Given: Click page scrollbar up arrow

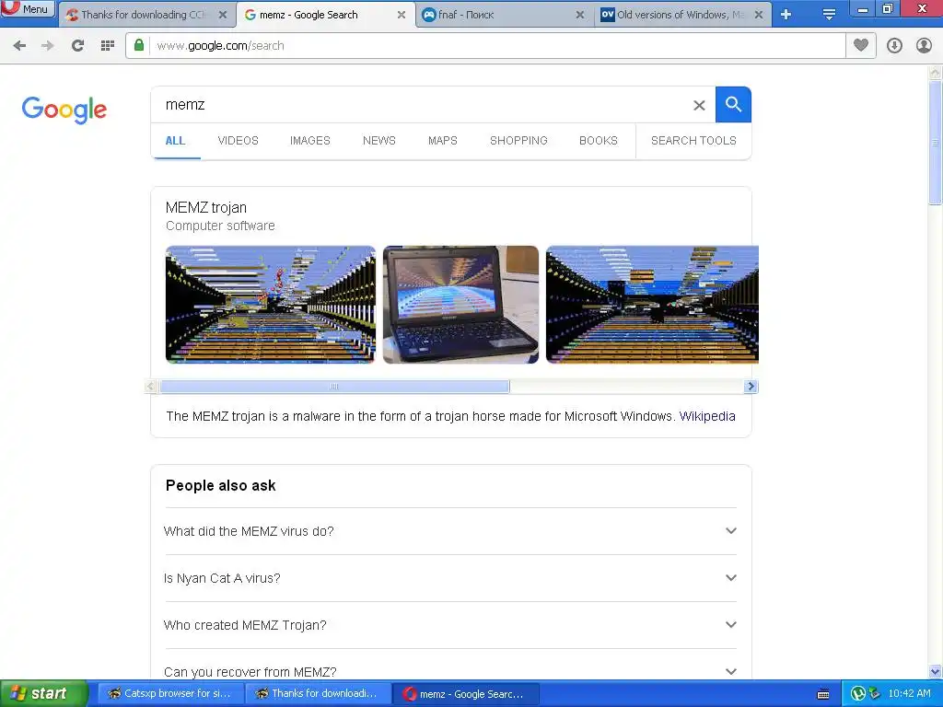Looking at the screenshot, I should point(936,74).
